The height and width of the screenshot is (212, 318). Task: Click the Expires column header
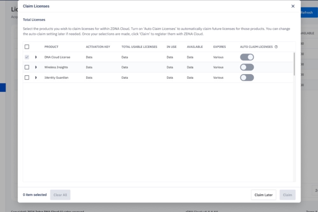(219, 47)
